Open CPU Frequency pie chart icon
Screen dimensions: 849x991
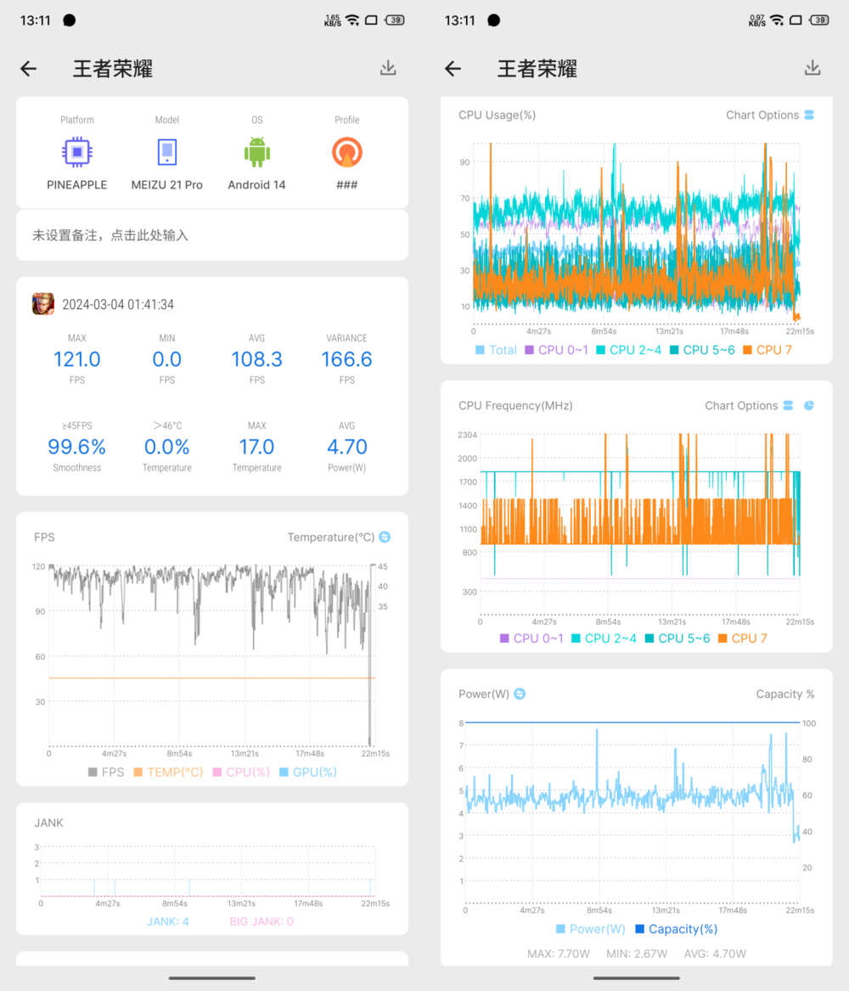(x=809, y=406)
